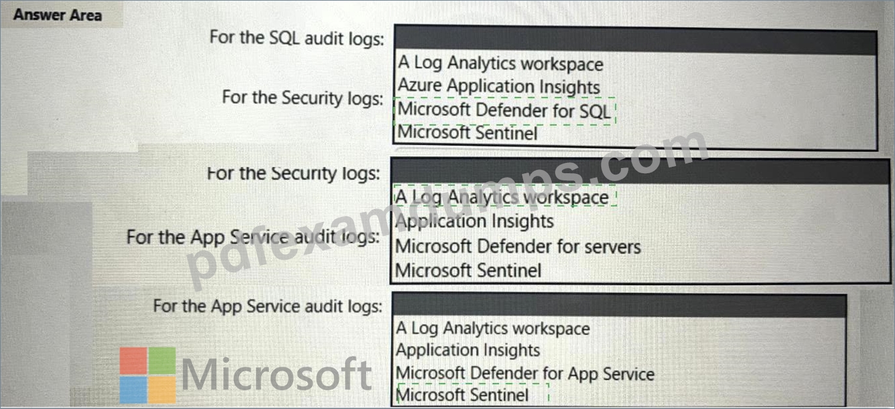Select A Log Analytics workspace for Security logs

point(503,197)
